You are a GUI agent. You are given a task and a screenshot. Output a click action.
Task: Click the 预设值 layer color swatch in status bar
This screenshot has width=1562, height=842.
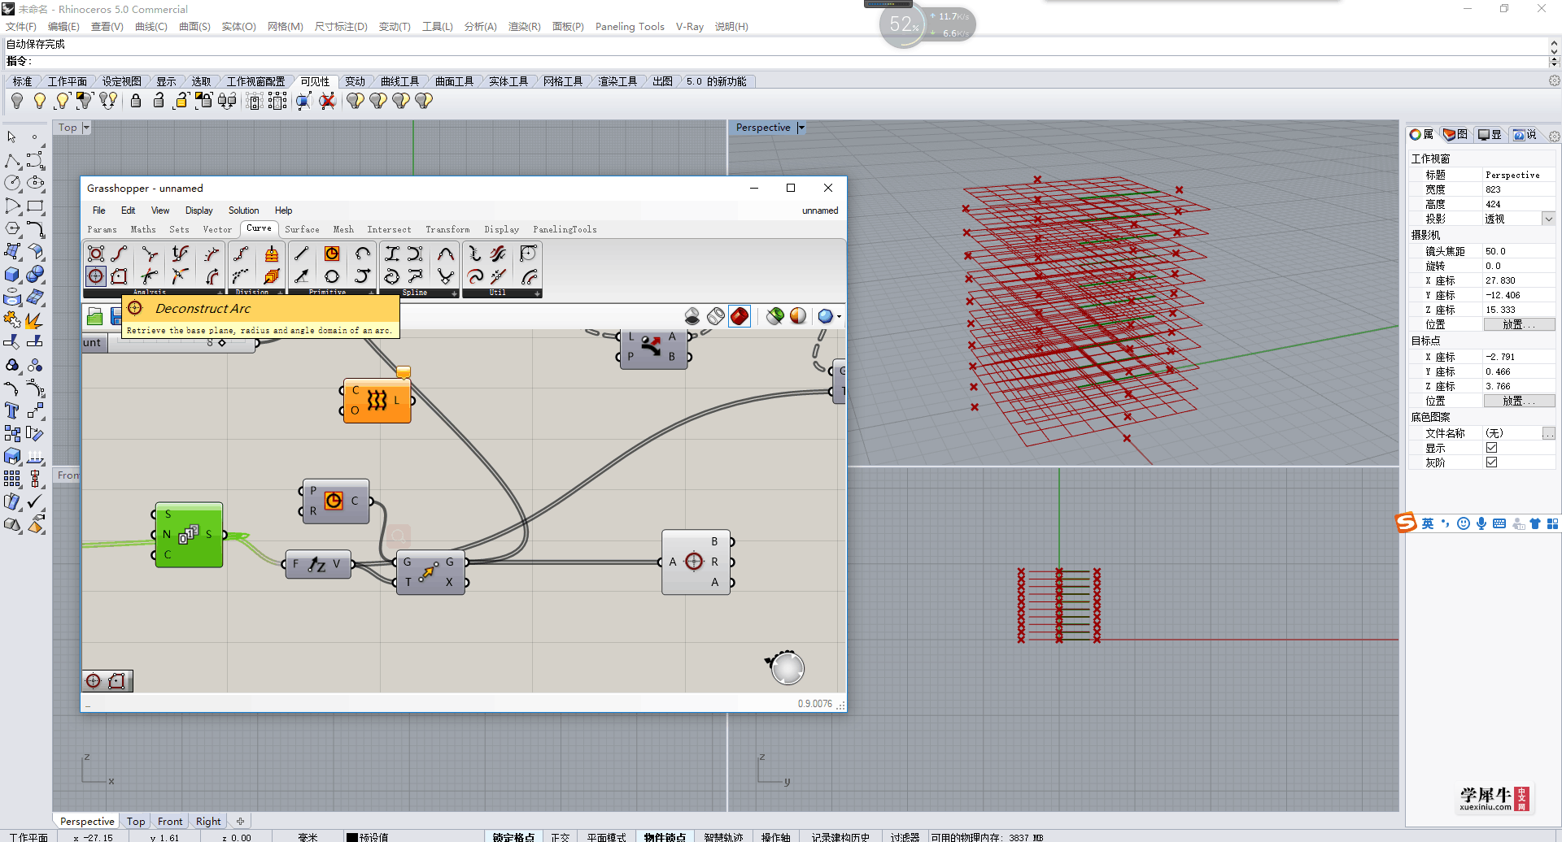[351, 837]
